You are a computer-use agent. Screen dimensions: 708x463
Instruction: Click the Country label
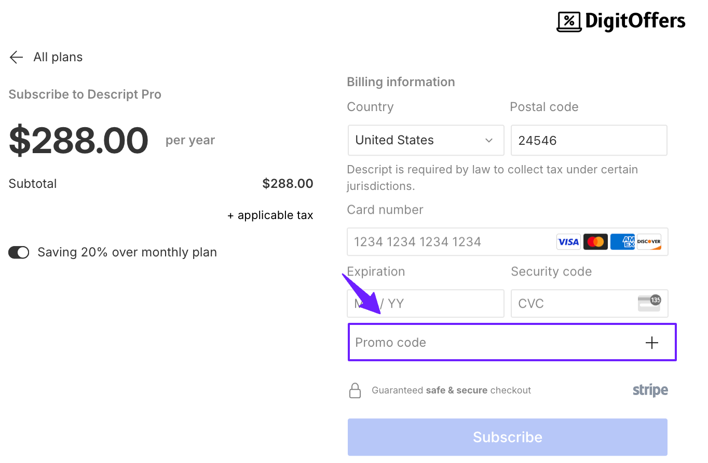coord(370,107)
